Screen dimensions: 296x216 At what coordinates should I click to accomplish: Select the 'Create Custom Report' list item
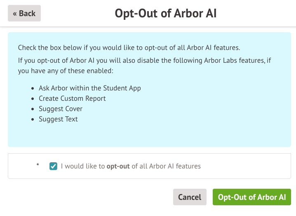[x=72, y=98]
